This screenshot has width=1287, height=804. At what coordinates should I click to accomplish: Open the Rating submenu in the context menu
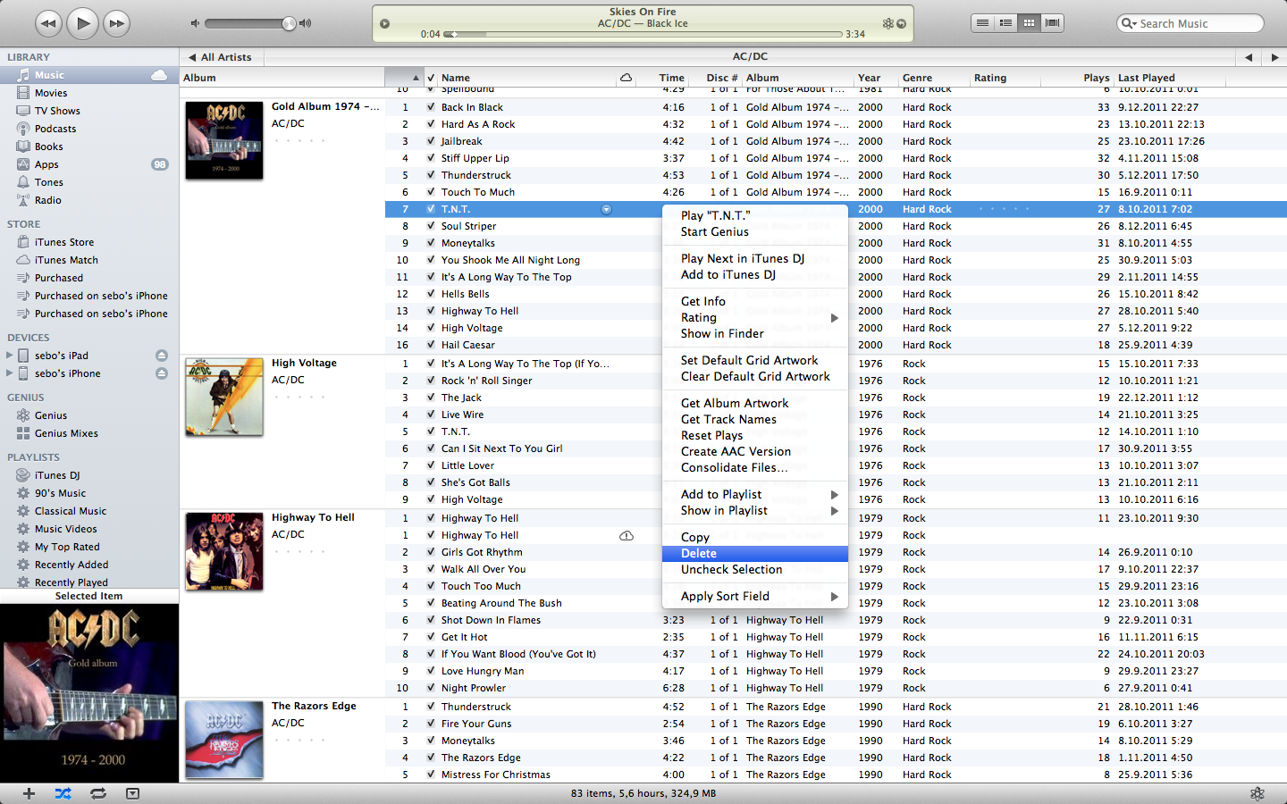(x=755, y=318)
